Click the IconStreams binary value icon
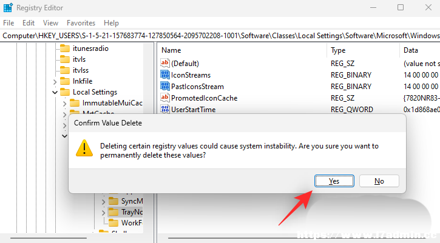440x243 pixels. pos(165,75)
